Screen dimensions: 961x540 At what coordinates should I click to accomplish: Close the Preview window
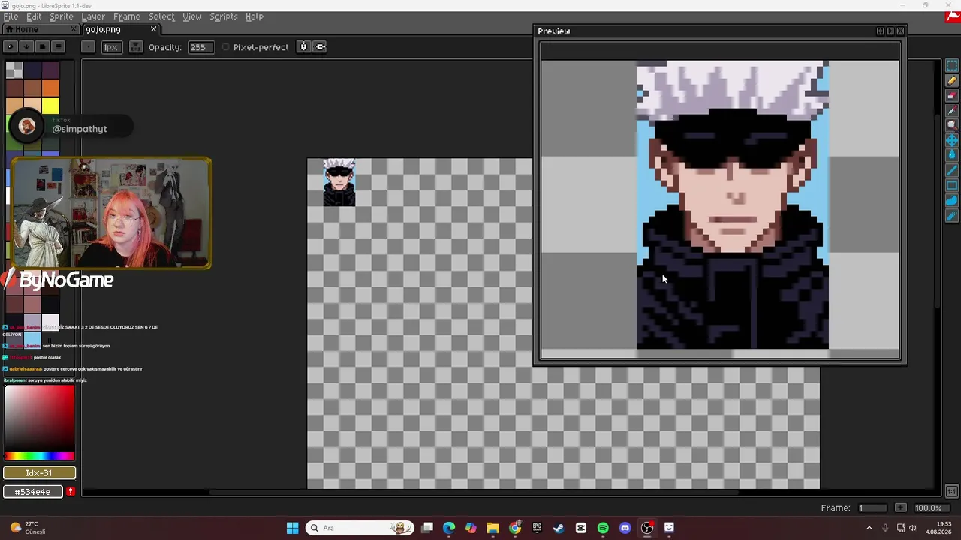(x=900, y=31)
